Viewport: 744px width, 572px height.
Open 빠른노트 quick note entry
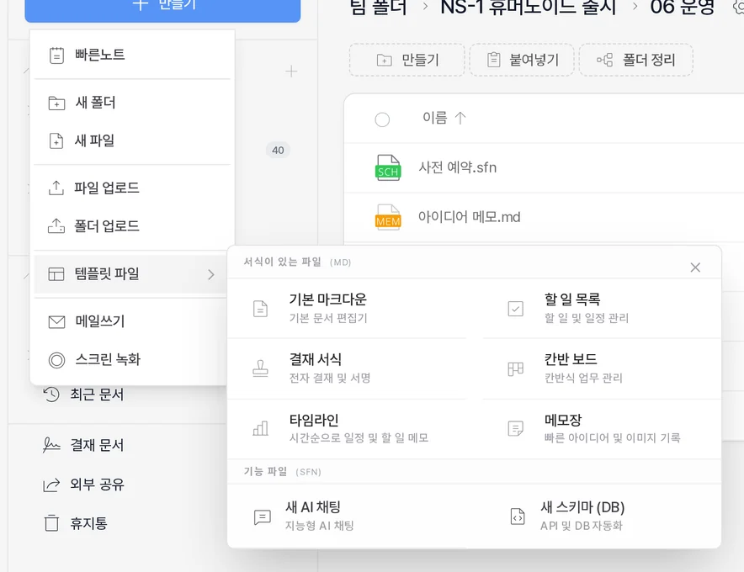[132, 55]
